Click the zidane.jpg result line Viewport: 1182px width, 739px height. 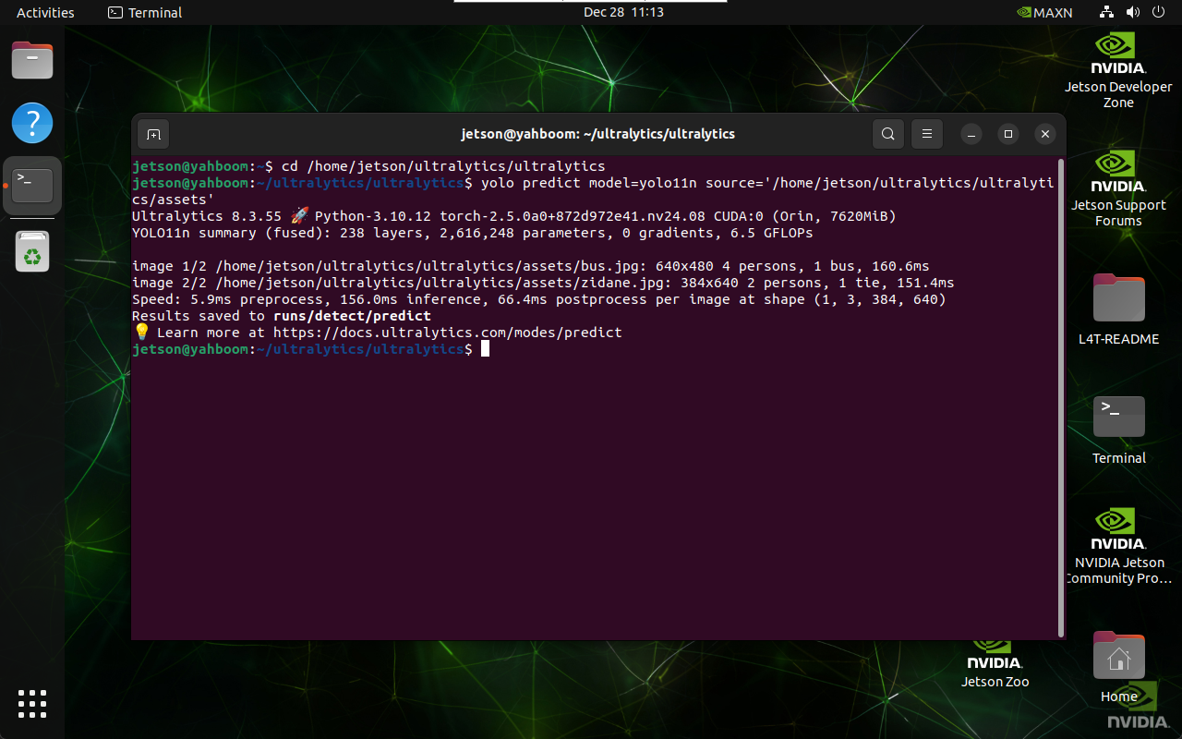coord(543,283)
